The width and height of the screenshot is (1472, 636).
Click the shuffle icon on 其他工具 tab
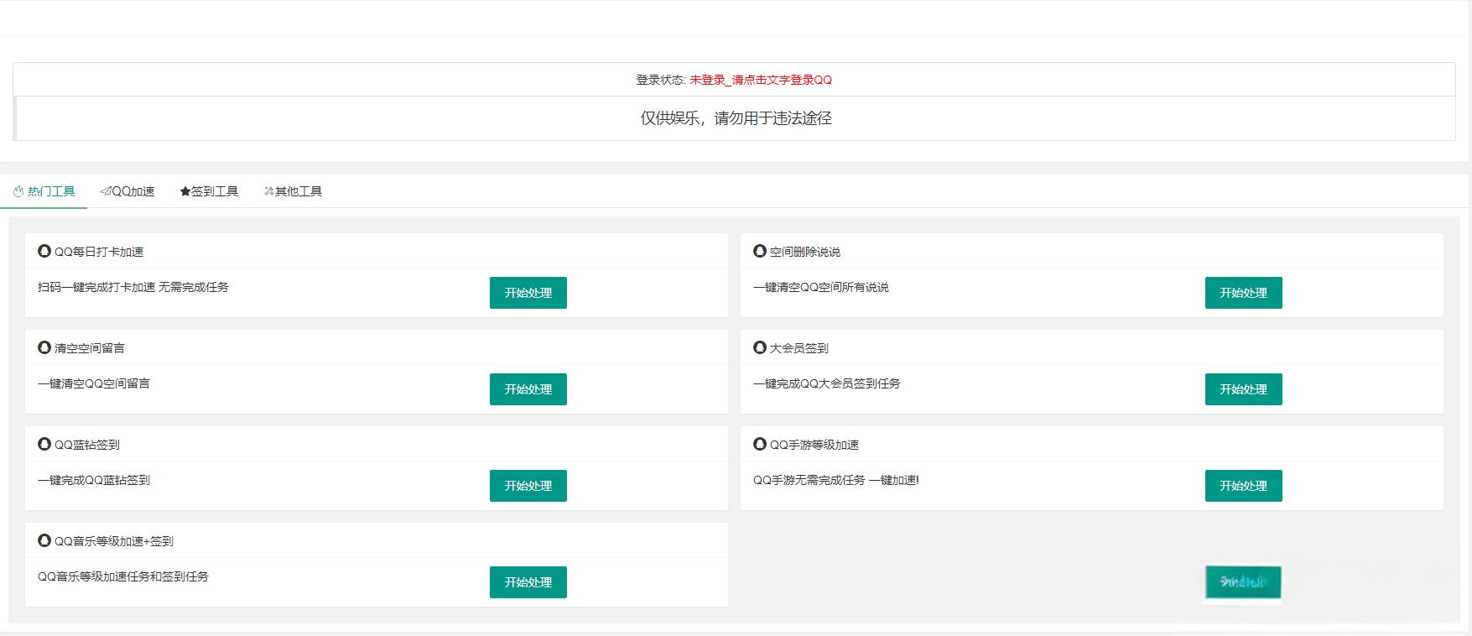[x=269, y=191]
